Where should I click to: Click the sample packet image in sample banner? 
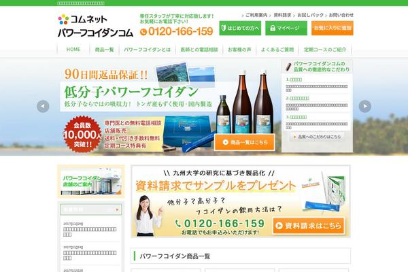tap(322, 207)
